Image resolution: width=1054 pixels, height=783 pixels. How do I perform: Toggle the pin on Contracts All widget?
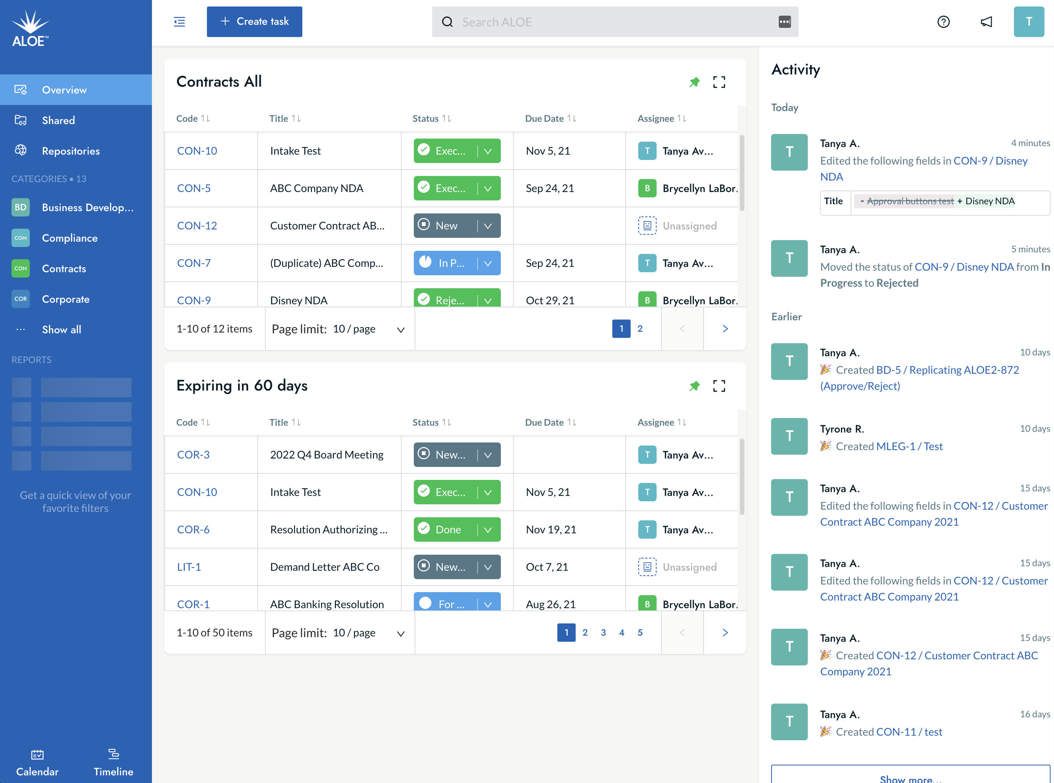(695, 82)
